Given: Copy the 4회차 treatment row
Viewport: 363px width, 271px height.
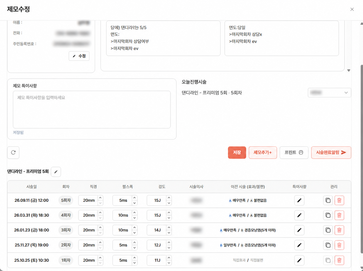Looking at the screenshot, I should point(328,215).
